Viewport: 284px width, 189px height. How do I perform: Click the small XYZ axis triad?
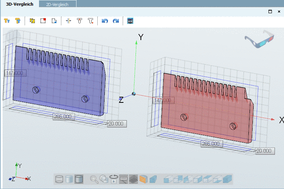click(x=20, y=173)
